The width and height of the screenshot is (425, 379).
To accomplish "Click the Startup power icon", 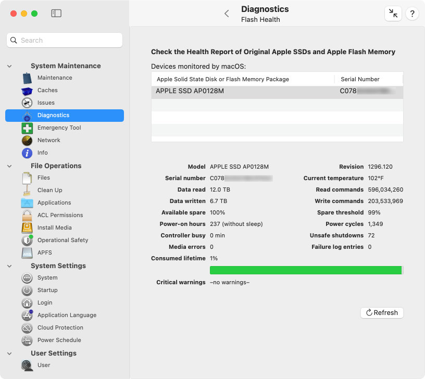I will coord(27,290).
